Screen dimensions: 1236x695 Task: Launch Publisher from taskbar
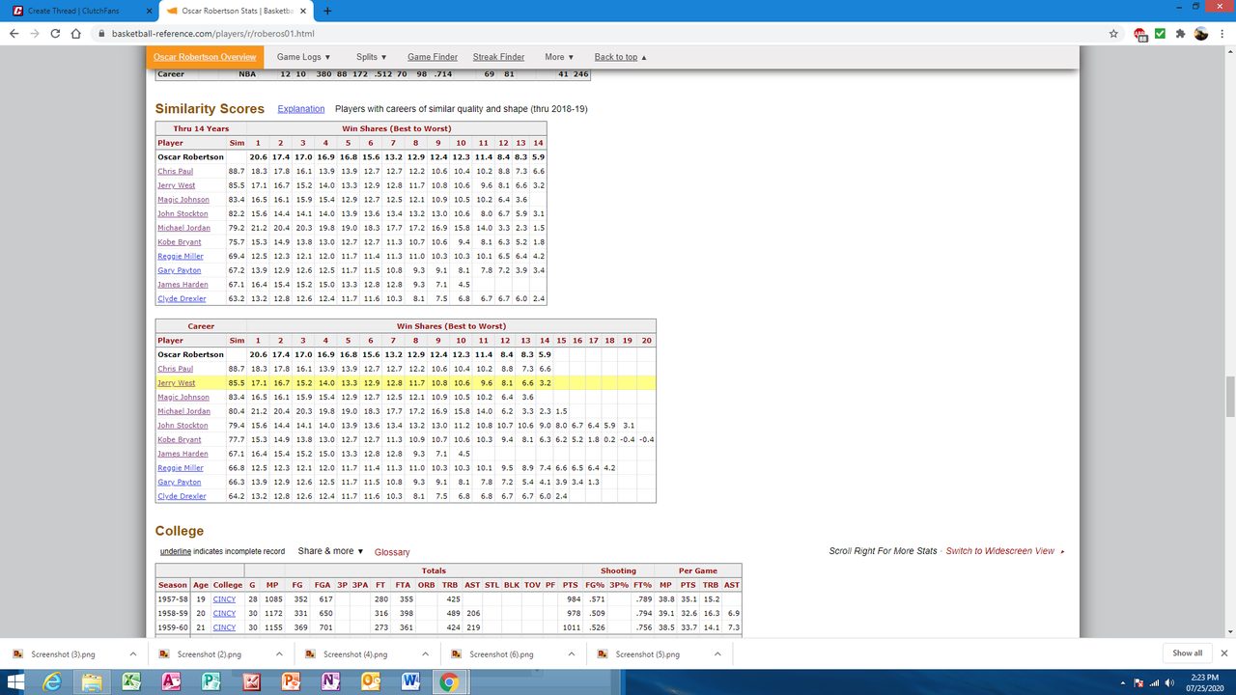pyautogui.click(x=211, y=682)
